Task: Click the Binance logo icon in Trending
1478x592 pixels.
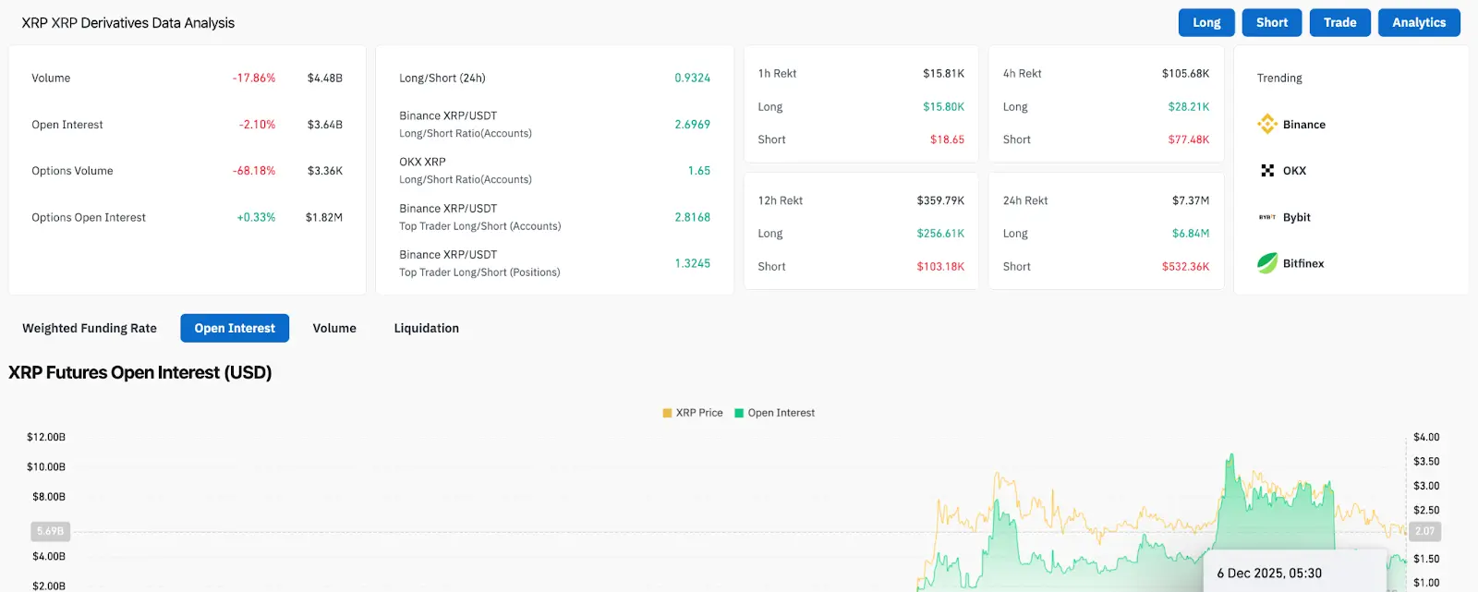Action: point(1267,124)
